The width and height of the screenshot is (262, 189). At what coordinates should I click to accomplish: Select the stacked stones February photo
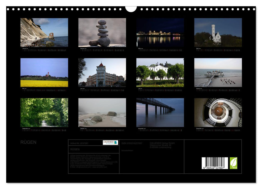(x=102, y=32)
